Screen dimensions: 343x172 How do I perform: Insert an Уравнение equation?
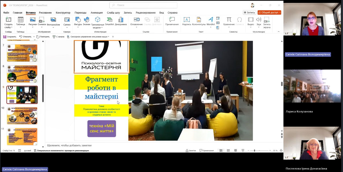pos(229,21)
